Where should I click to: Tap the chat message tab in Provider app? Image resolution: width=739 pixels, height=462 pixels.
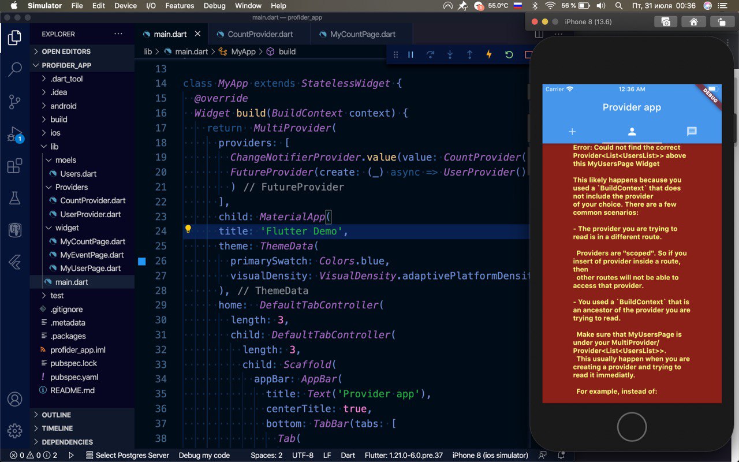point(692,132)
